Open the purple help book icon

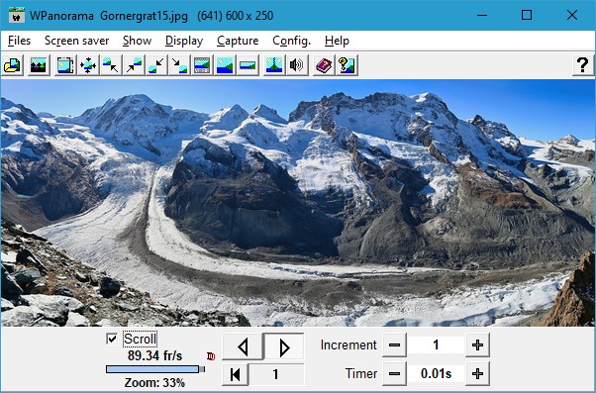click(324, 65)
